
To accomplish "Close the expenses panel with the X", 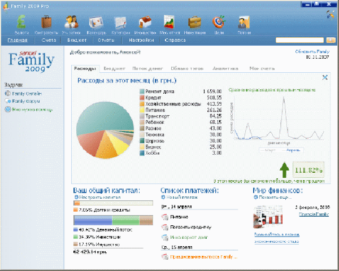I will pyautogui.click(x=325, y=77).
